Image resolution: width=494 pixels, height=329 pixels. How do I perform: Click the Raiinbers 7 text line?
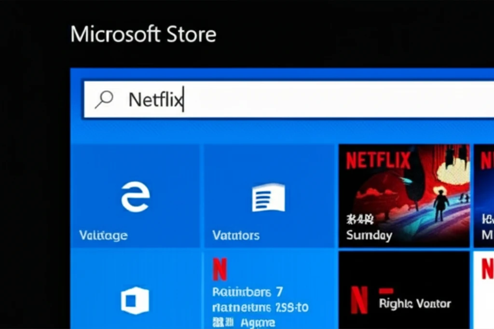[x=247, y=292]
